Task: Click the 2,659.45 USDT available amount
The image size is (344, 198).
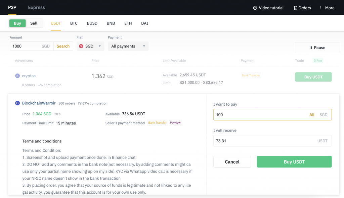Action: [192, 75]
